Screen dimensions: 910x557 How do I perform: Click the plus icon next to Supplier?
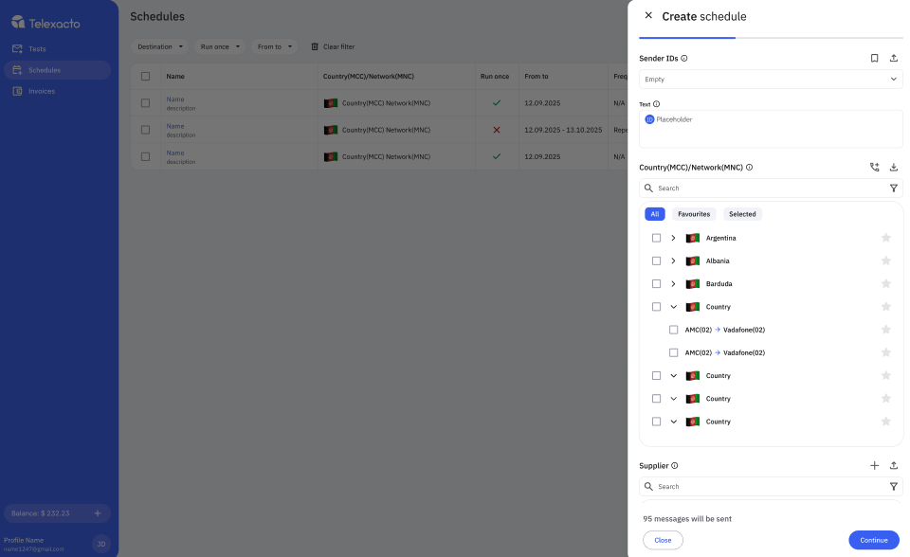pyautogui.click(x=874, y=465)
